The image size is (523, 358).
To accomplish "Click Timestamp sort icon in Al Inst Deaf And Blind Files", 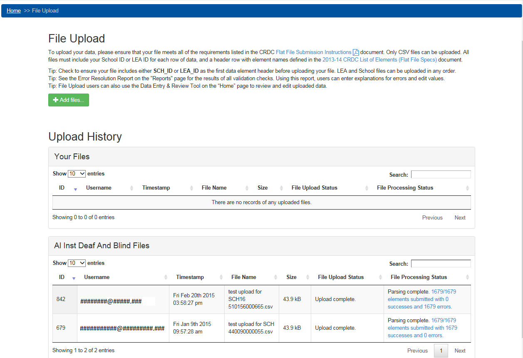I will pyautogui.click(x=220, y=277).
